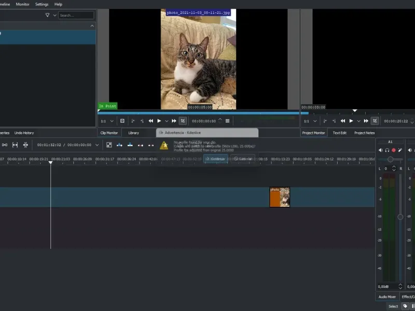Select the photo_2021 clip on timeline
The height and width of the screenshot is (311, 415).
point(280,197)
